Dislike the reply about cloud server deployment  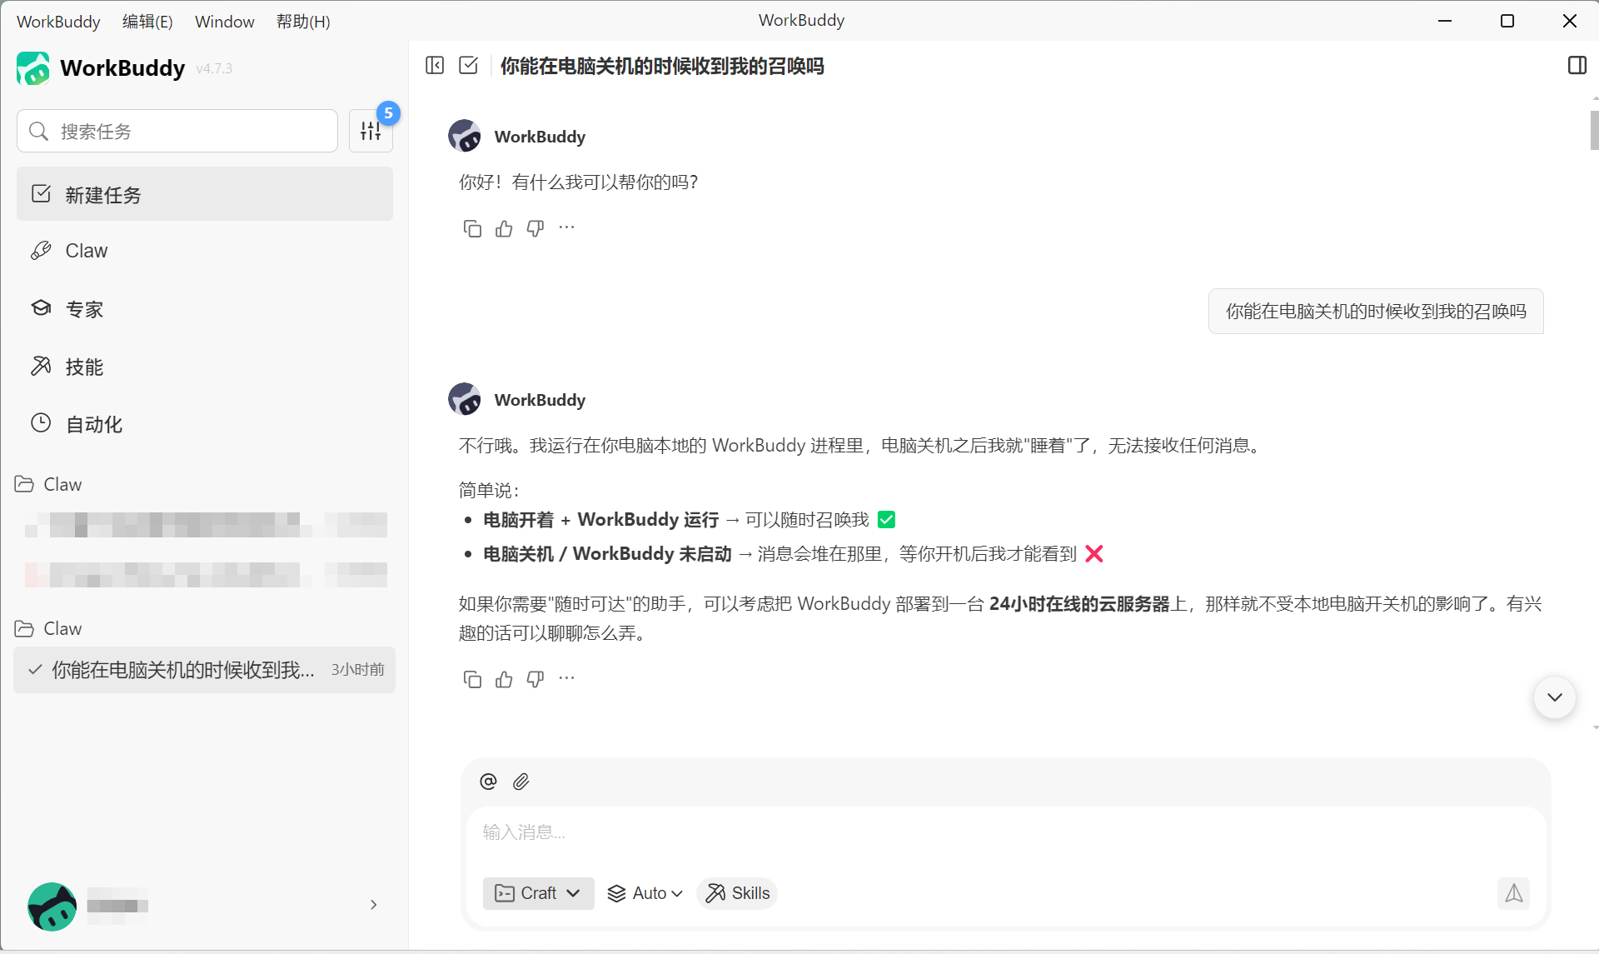pos(535,679)
